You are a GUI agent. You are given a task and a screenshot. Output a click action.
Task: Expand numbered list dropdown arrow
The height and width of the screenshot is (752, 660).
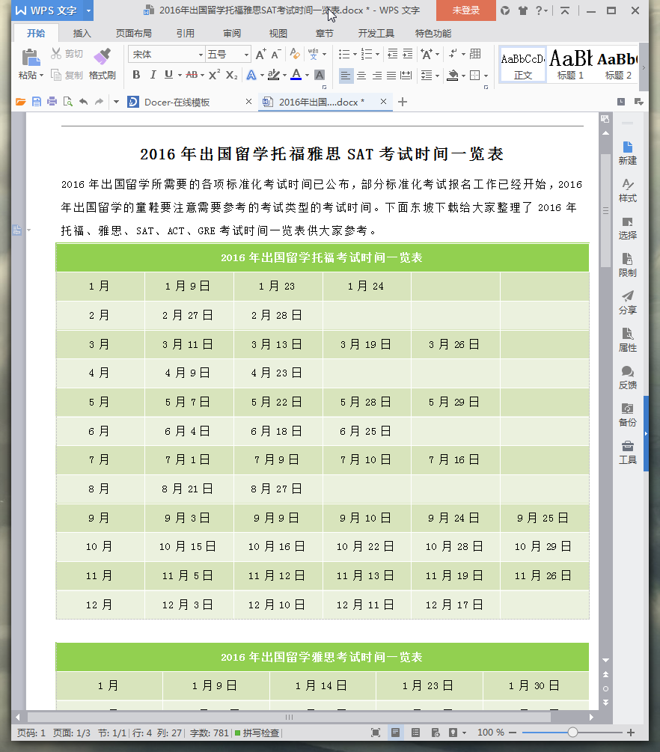click(377, 54)
